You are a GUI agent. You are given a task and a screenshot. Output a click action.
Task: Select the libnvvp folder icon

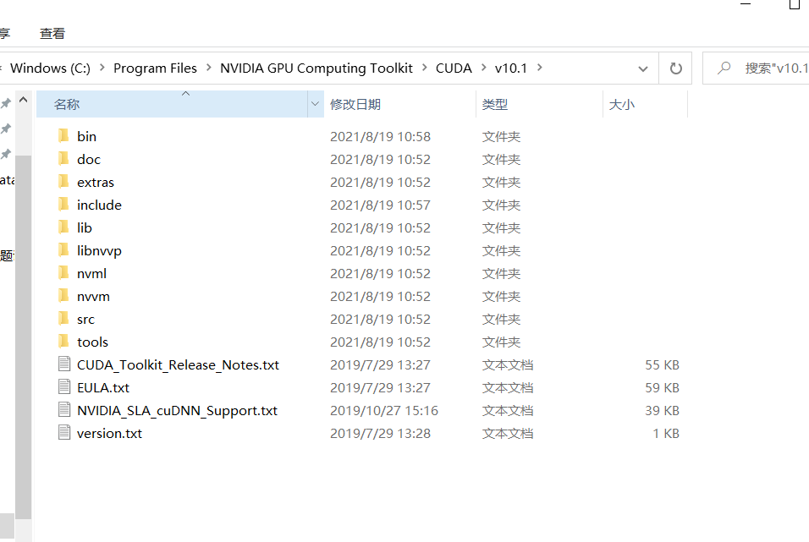[x=63, y=250]
